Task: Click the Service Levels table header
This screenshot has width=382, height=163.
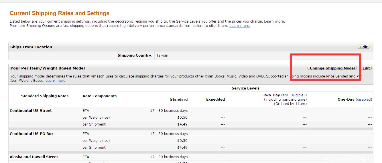Action: click(245, 88)
